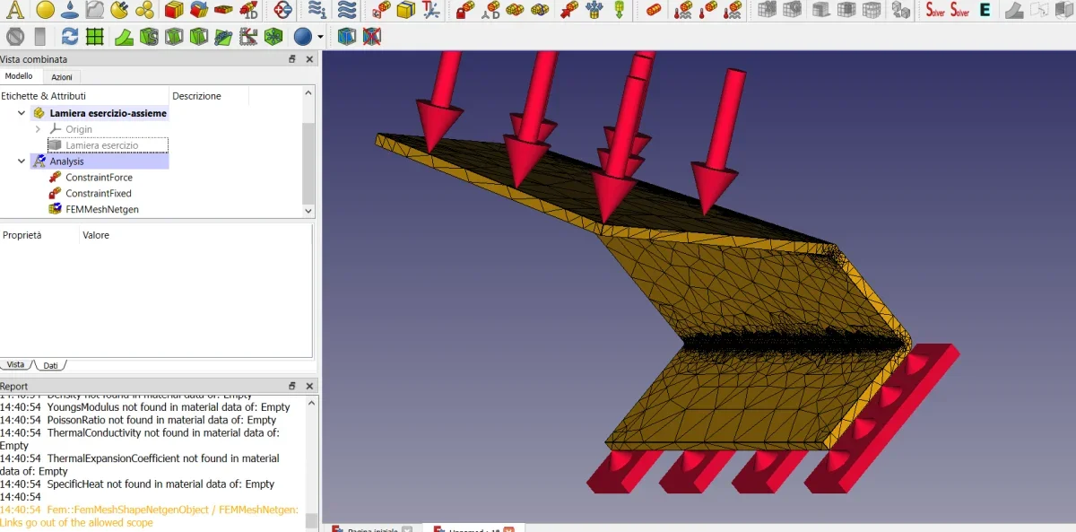
Task: Collapse the Analysis tree node
Action: pyautogui.click(x=22, y=161)
